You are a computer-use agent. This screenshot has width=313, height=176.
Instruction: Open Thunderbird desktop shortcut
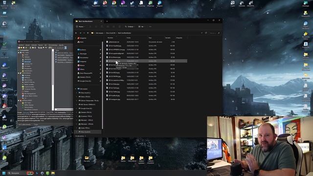pos(96,3)
